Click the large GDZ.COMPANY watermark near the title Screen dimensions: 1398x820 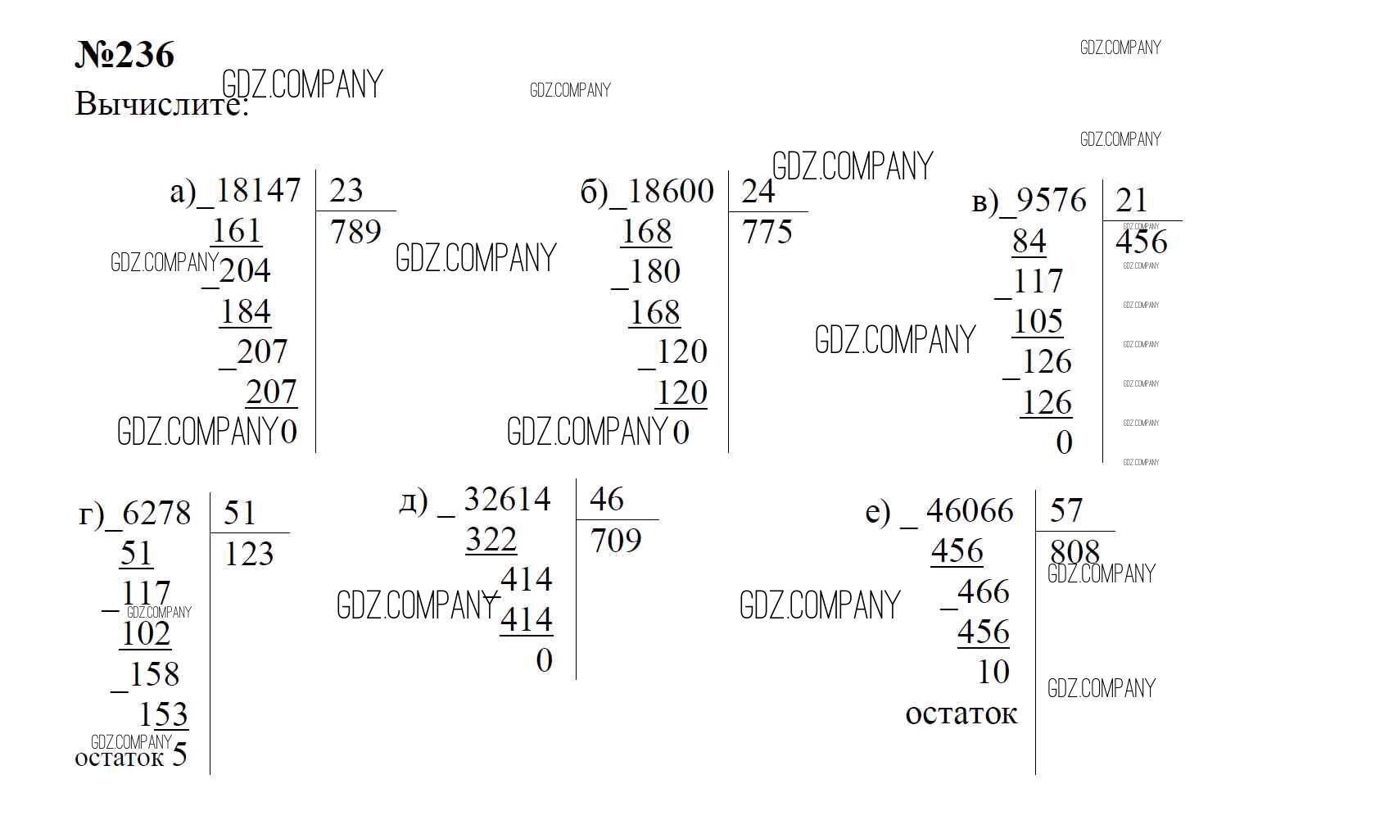(302, 84)
